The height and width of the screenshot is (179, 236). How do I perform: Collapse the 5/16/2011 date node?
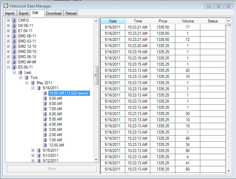(33, 88)
